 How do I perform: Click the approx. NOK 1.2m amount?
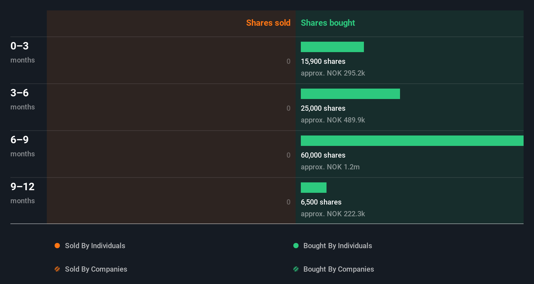click(x=330, y=167)
